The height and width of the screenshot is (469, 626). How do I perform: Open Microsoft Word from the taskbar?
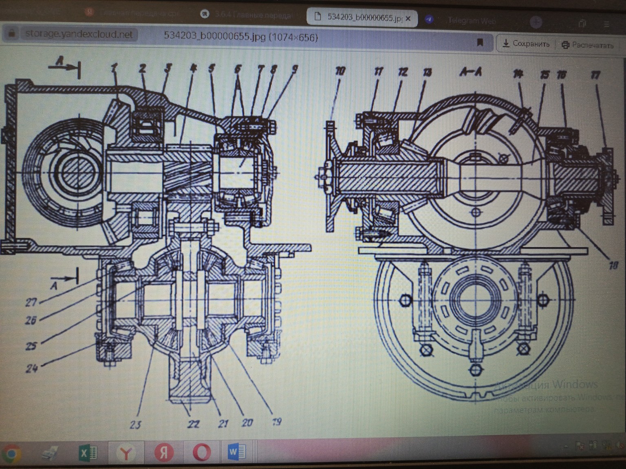coord(236,452)
